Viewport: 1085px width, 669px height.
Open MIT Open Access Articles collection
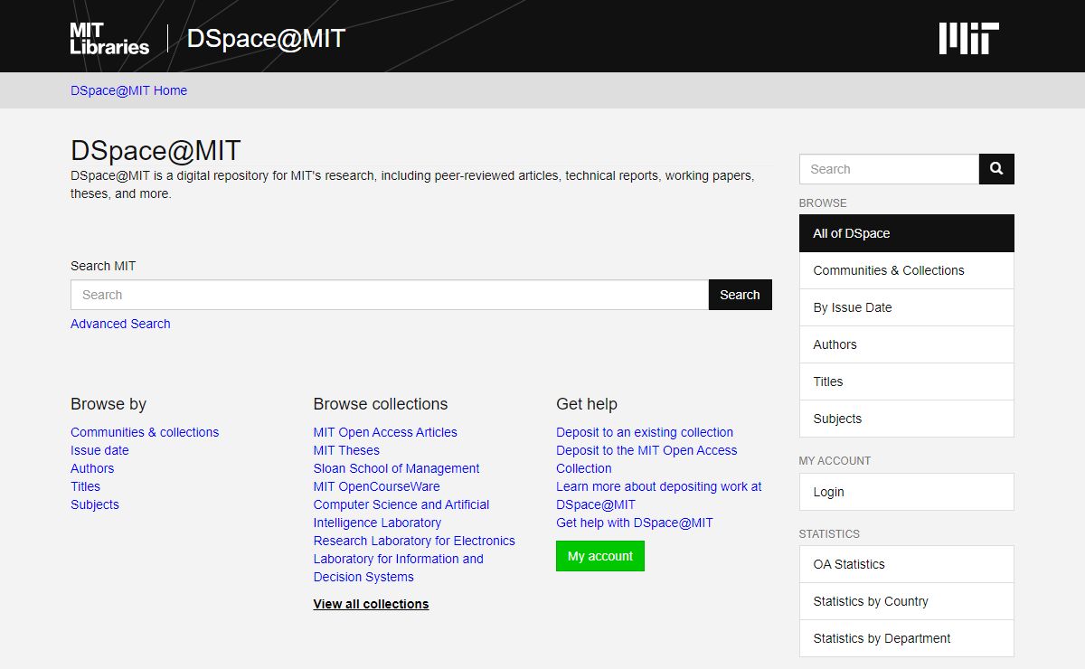[x=385, y=432]
